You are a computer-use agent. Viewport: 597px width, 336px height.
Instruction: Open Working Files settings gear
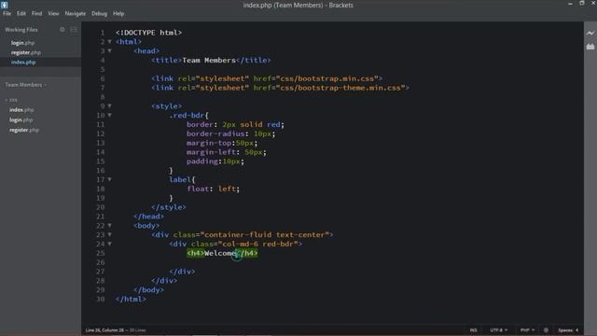click(x=62, y=29)
